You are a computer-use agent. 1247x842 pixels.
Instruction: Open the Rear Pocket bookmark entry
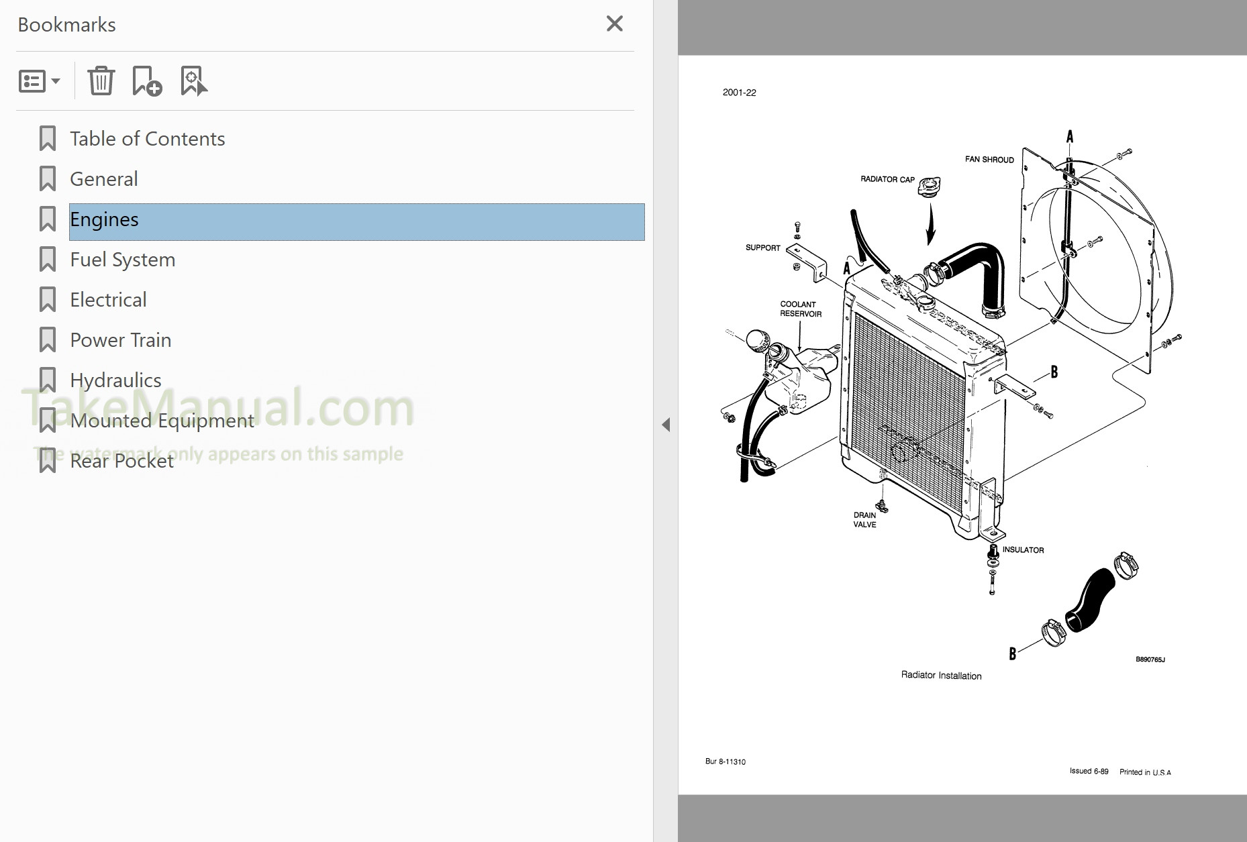pos(121,460)
